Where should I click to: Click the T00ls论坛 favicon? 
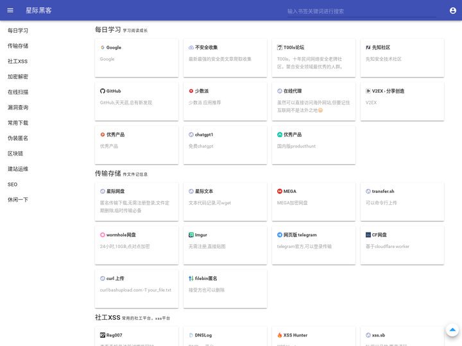click(x=280, y=47)
